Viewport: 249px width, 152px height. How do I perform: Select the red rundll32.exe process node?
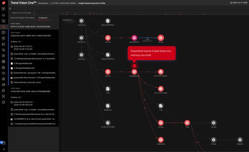coord(161,140)
